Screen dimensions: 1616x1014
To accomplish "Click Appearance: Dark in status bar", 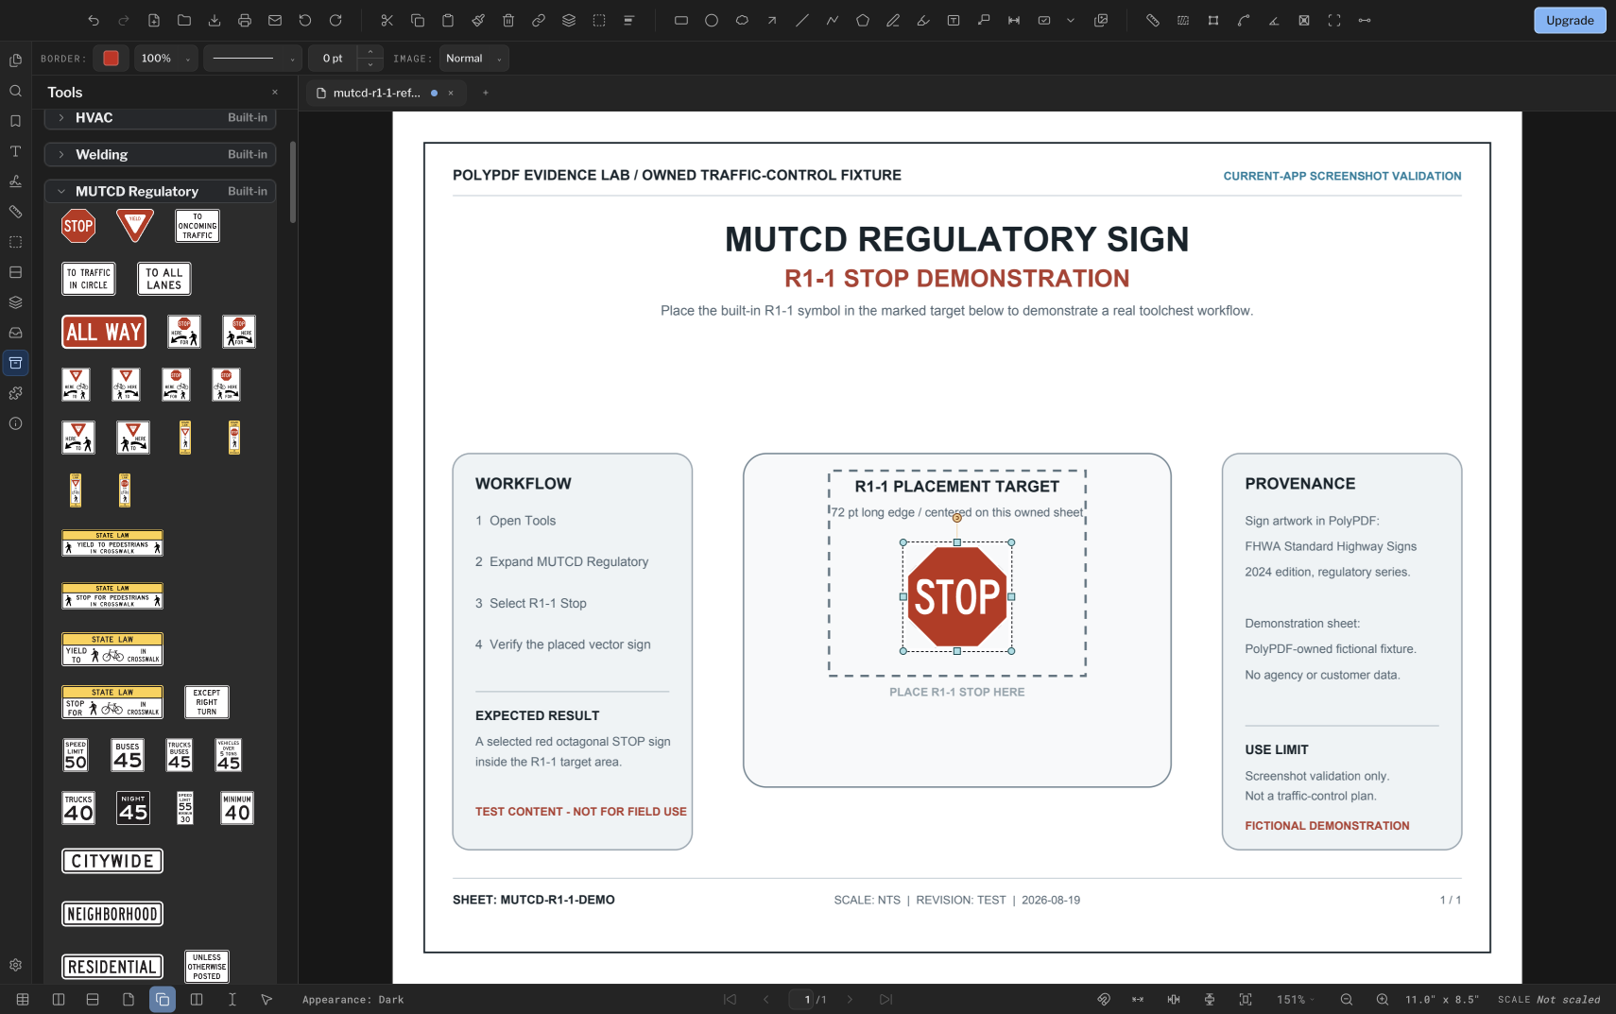I will click(352, 1000).
